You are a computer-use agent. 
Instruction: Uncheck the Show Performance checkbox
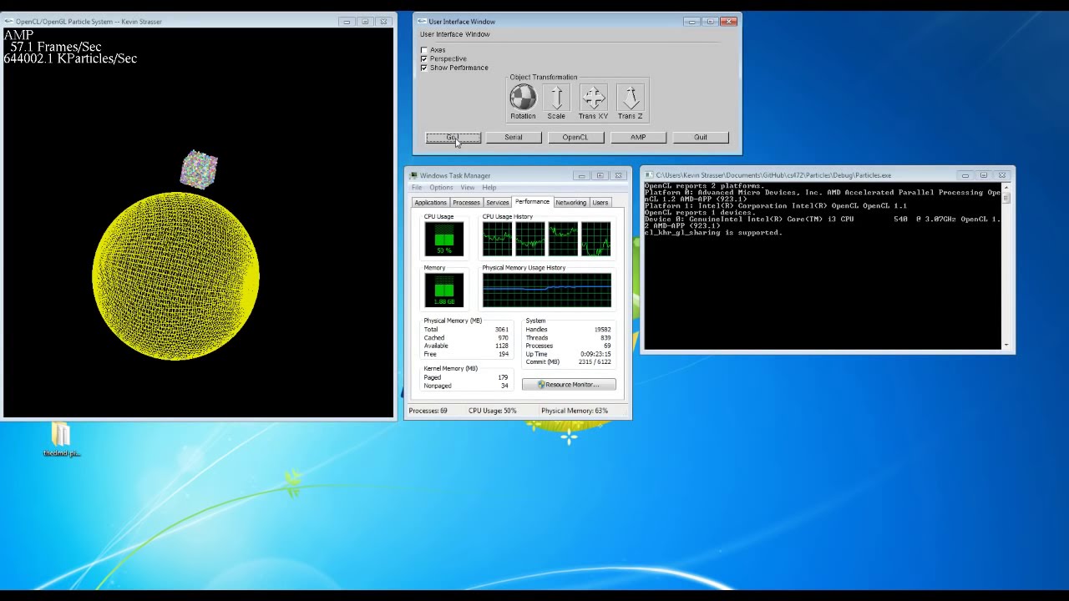pyautogui.click(x=424, y=68)
